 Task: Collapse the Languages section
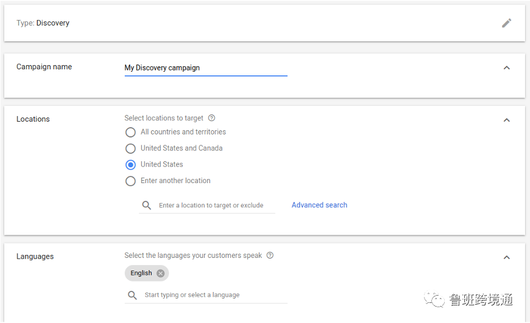pos(506,257)
